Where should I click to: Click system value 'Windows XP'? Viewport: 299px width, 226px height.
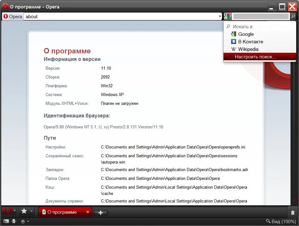tap(112, 94)
